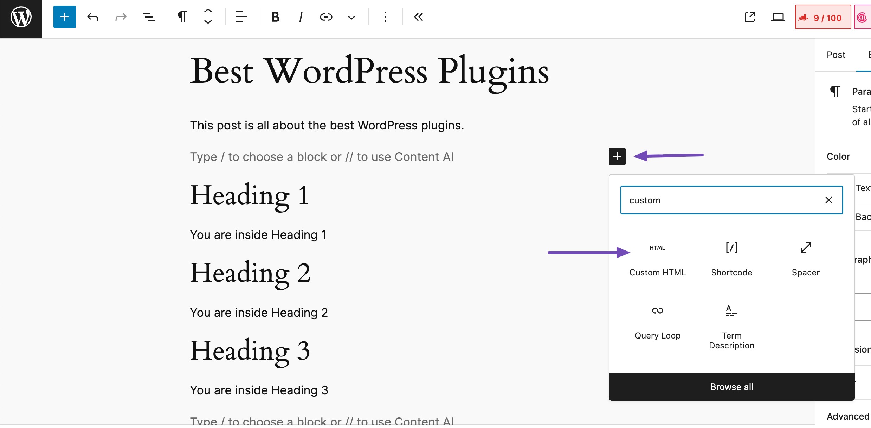871x428 pixels.
Task: Open the Content AI icon panel
Action: [862, 17]
